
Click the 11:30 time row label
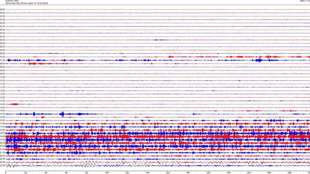tap(2, 87)
